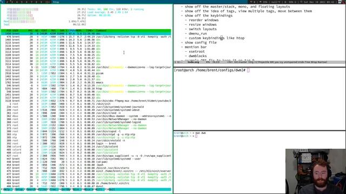This screenshot has width=346, height=194.
Task: Click the Load average text in htop
Action: pyautogui.click(x=108, y=12)
